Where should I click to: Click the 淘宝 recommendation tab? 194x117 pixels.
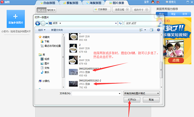(x=173, y=14)
